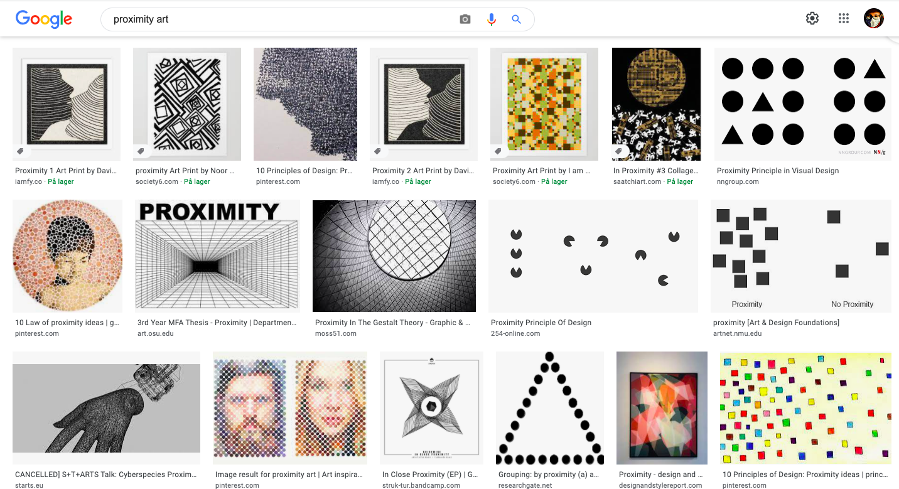
Task: Click the magnifying glass search button
Action: click(517, 19)
